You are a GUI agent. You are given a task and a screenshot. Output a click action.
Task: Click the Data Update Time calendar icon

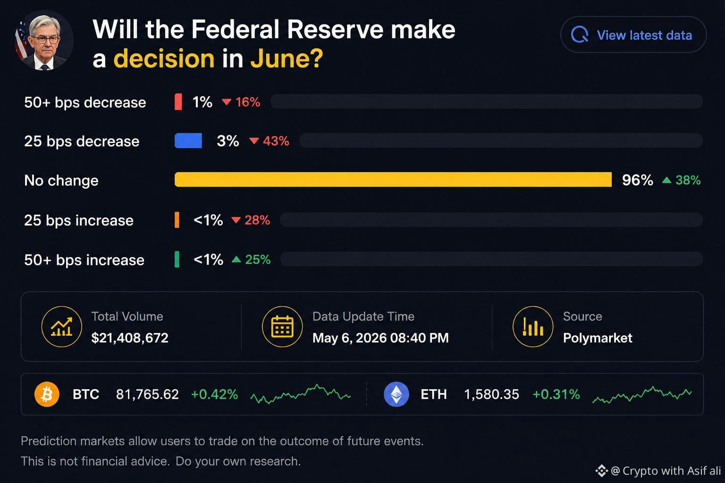pyautogui.click(x=282, y=326)
